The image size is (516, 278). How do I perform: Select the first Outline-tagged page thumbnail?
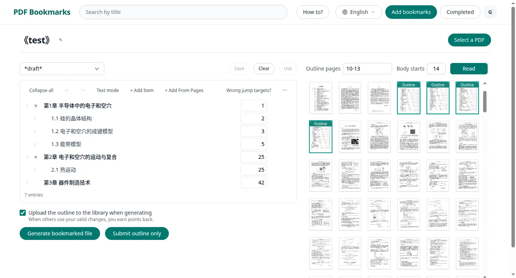coord(409,98)
